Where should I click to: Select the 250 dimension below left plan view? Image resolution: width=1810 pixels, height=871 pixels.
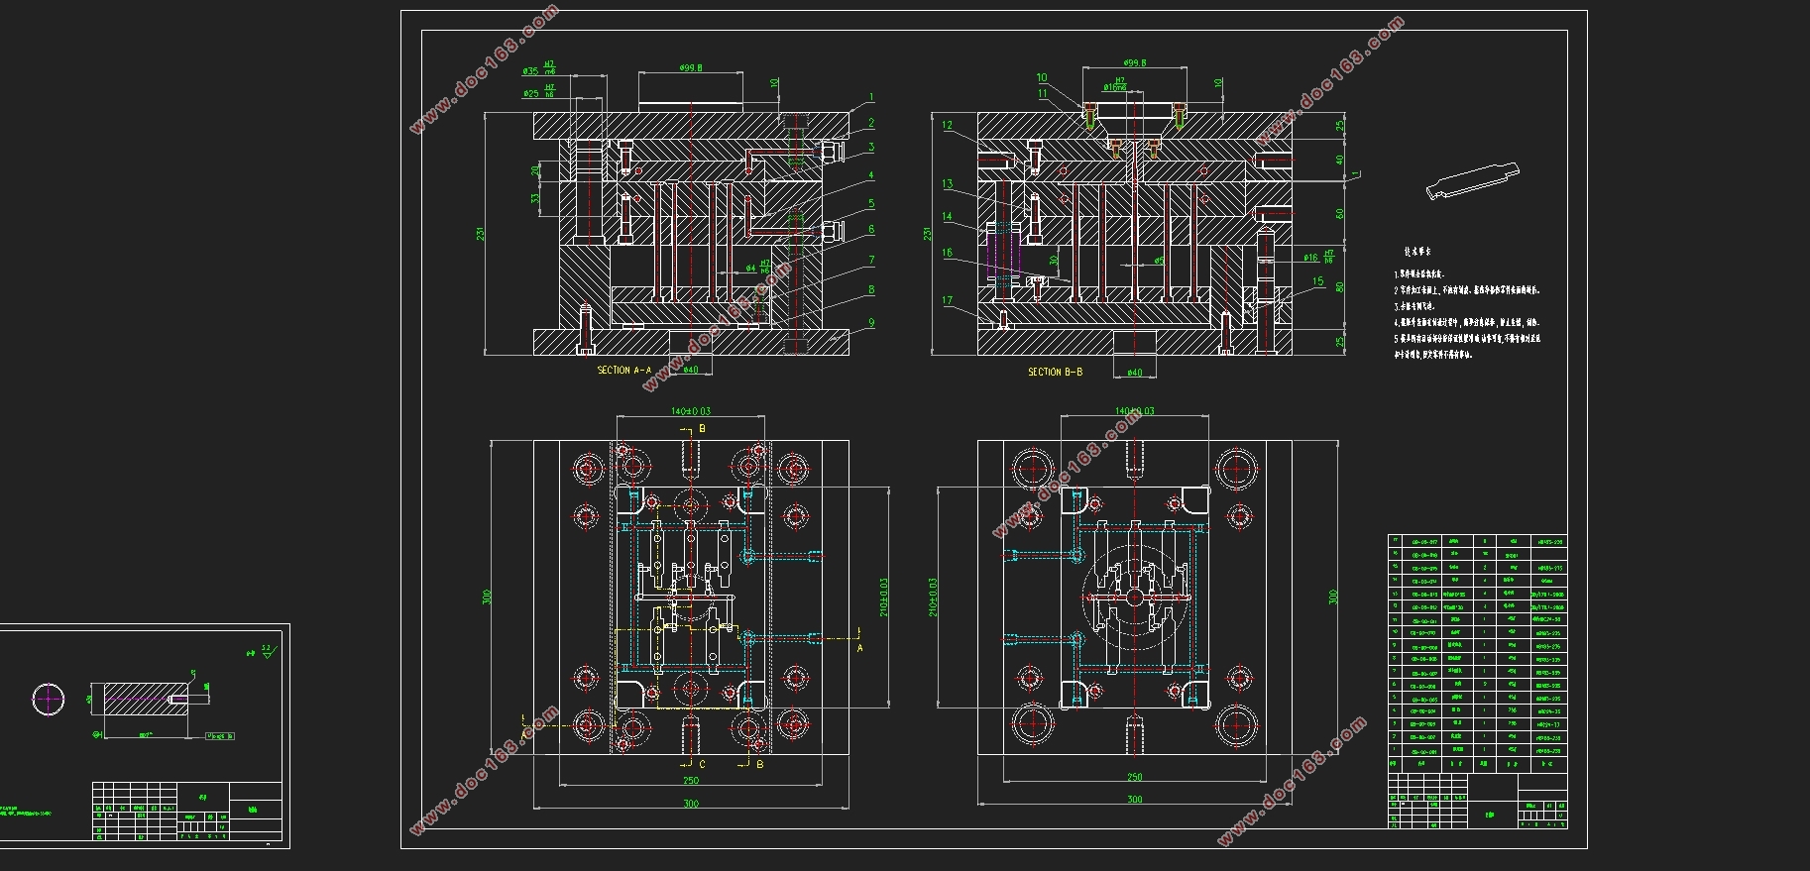tap(691, 780)
